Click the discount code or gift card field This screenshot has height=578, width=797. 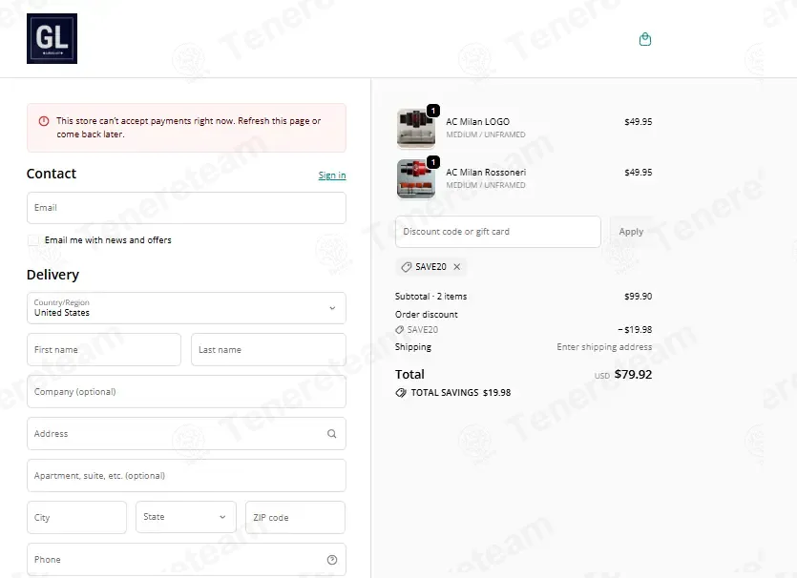point(498,232)
